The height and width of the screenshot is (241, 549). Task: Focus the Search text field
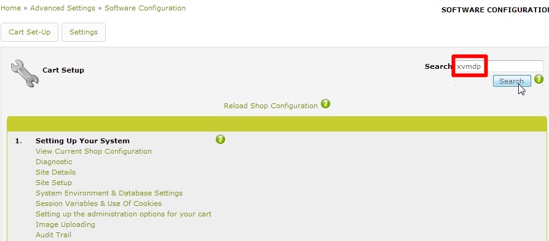[499, 66]
